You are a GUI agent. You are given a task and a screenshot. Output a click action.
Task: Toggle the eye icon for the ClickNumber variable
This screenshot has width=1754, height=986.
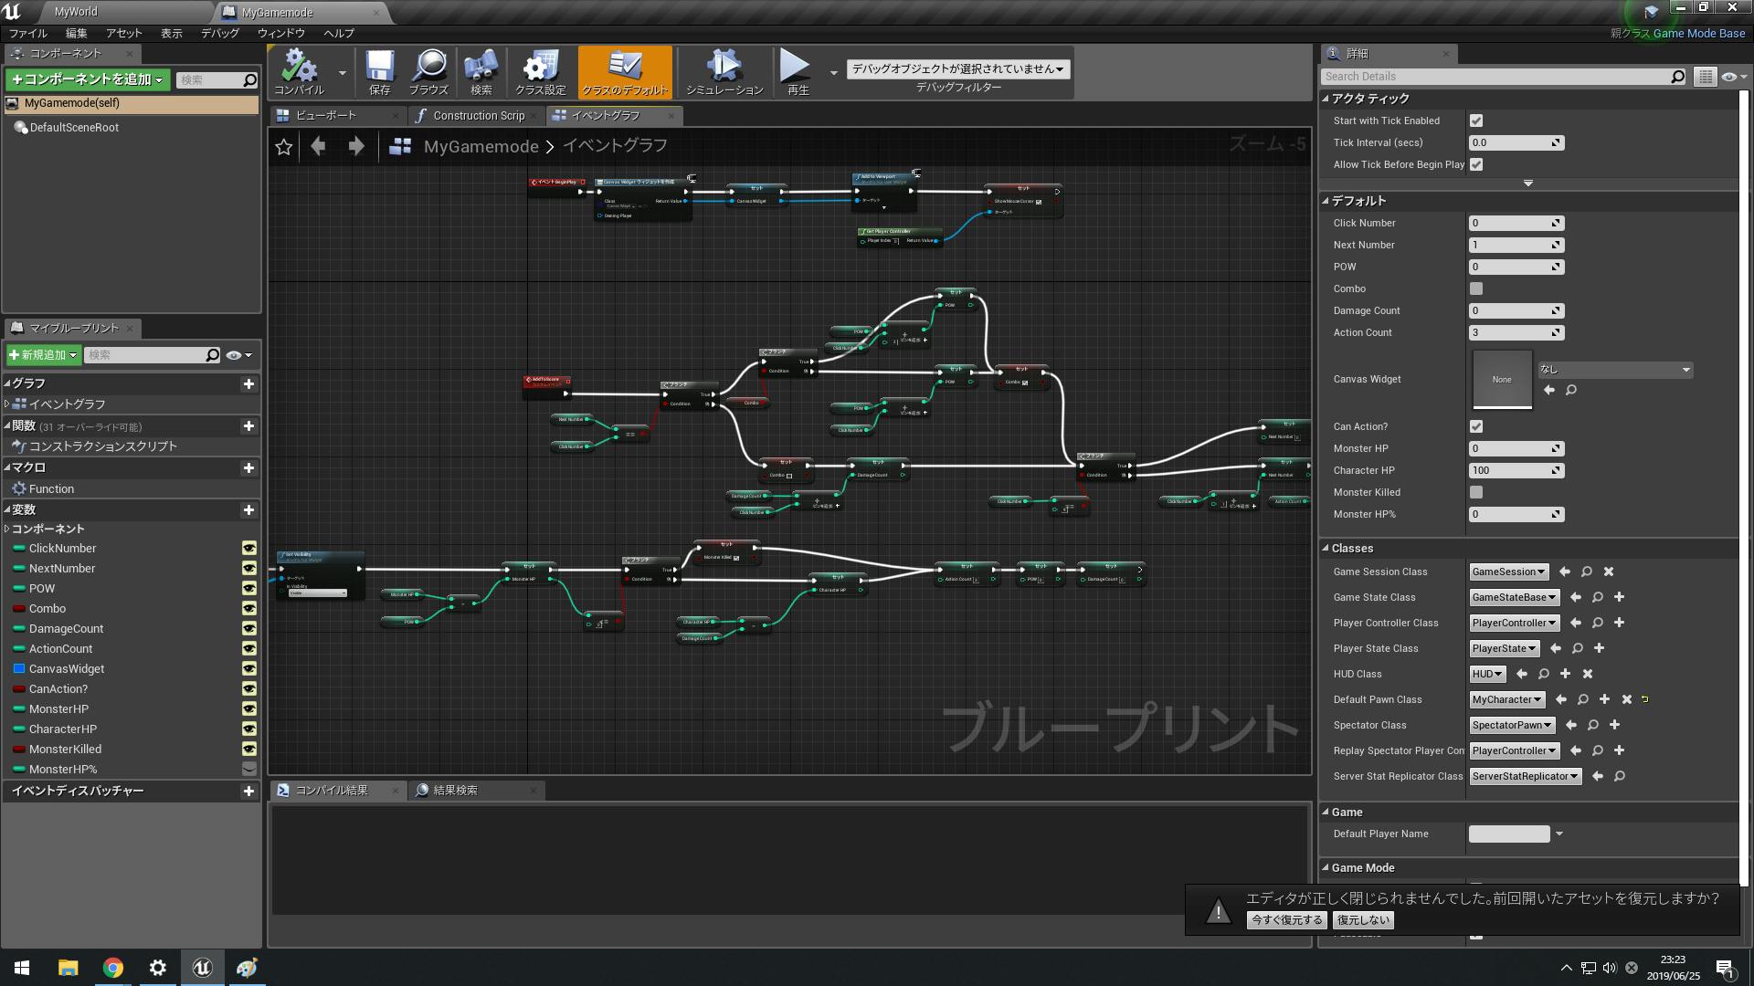click(x=248, y=549)
